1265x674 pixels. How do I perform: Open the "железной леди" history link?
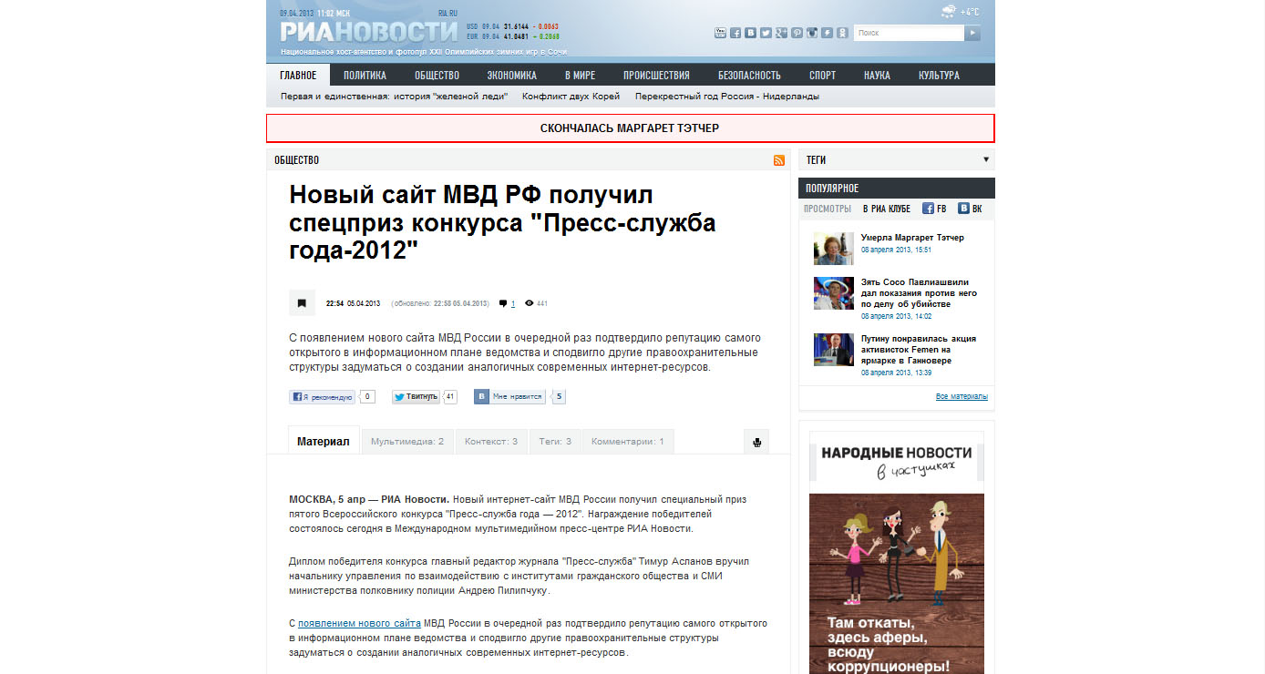point(394,97)
